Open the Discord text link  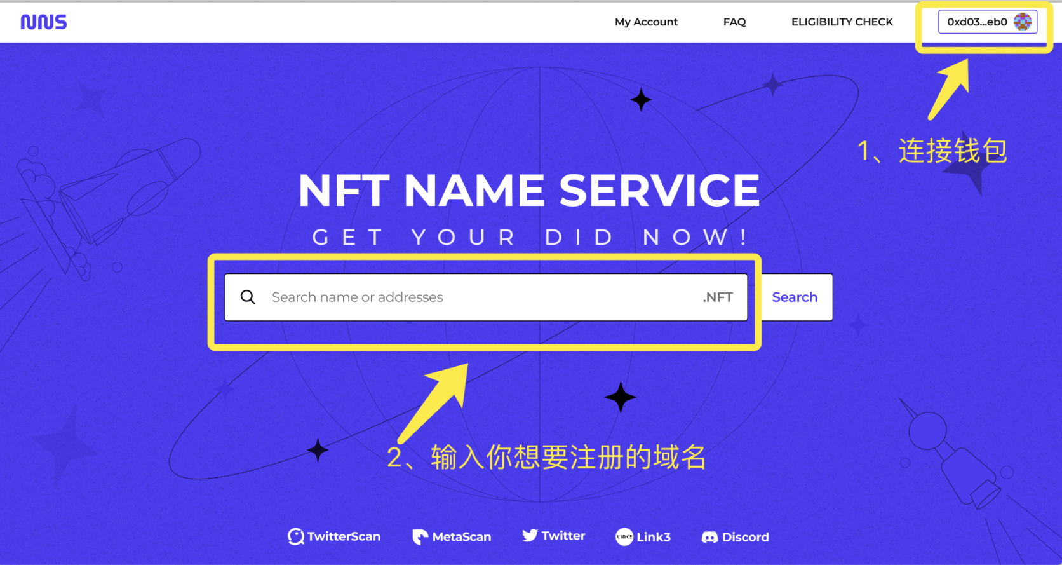[x=746, y=537]
